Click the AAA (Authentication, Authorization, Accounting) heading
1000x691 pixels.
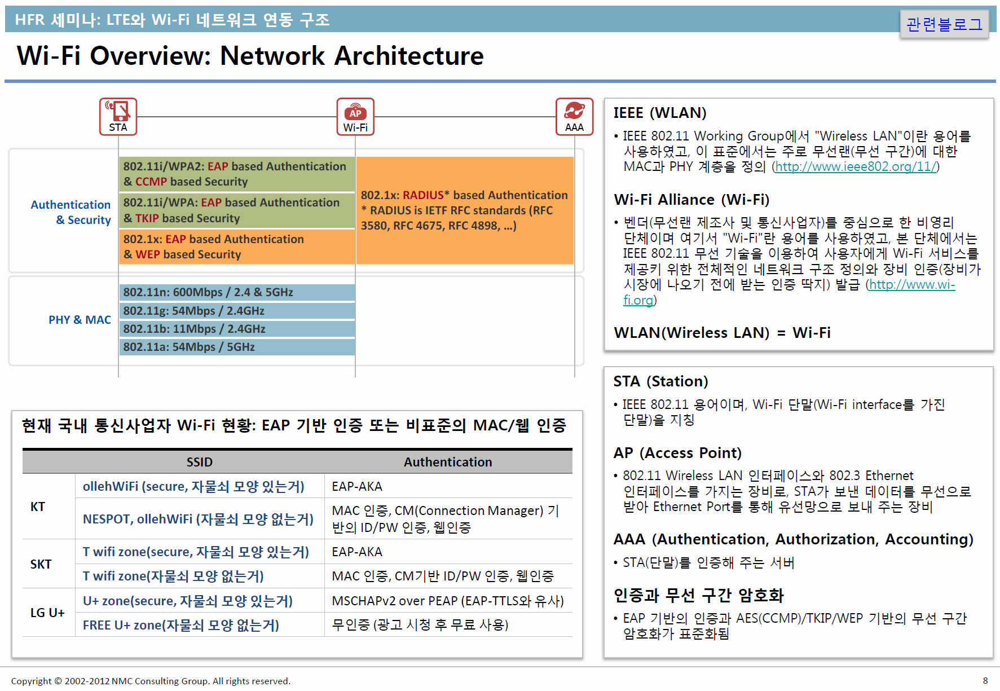point(794,539)
